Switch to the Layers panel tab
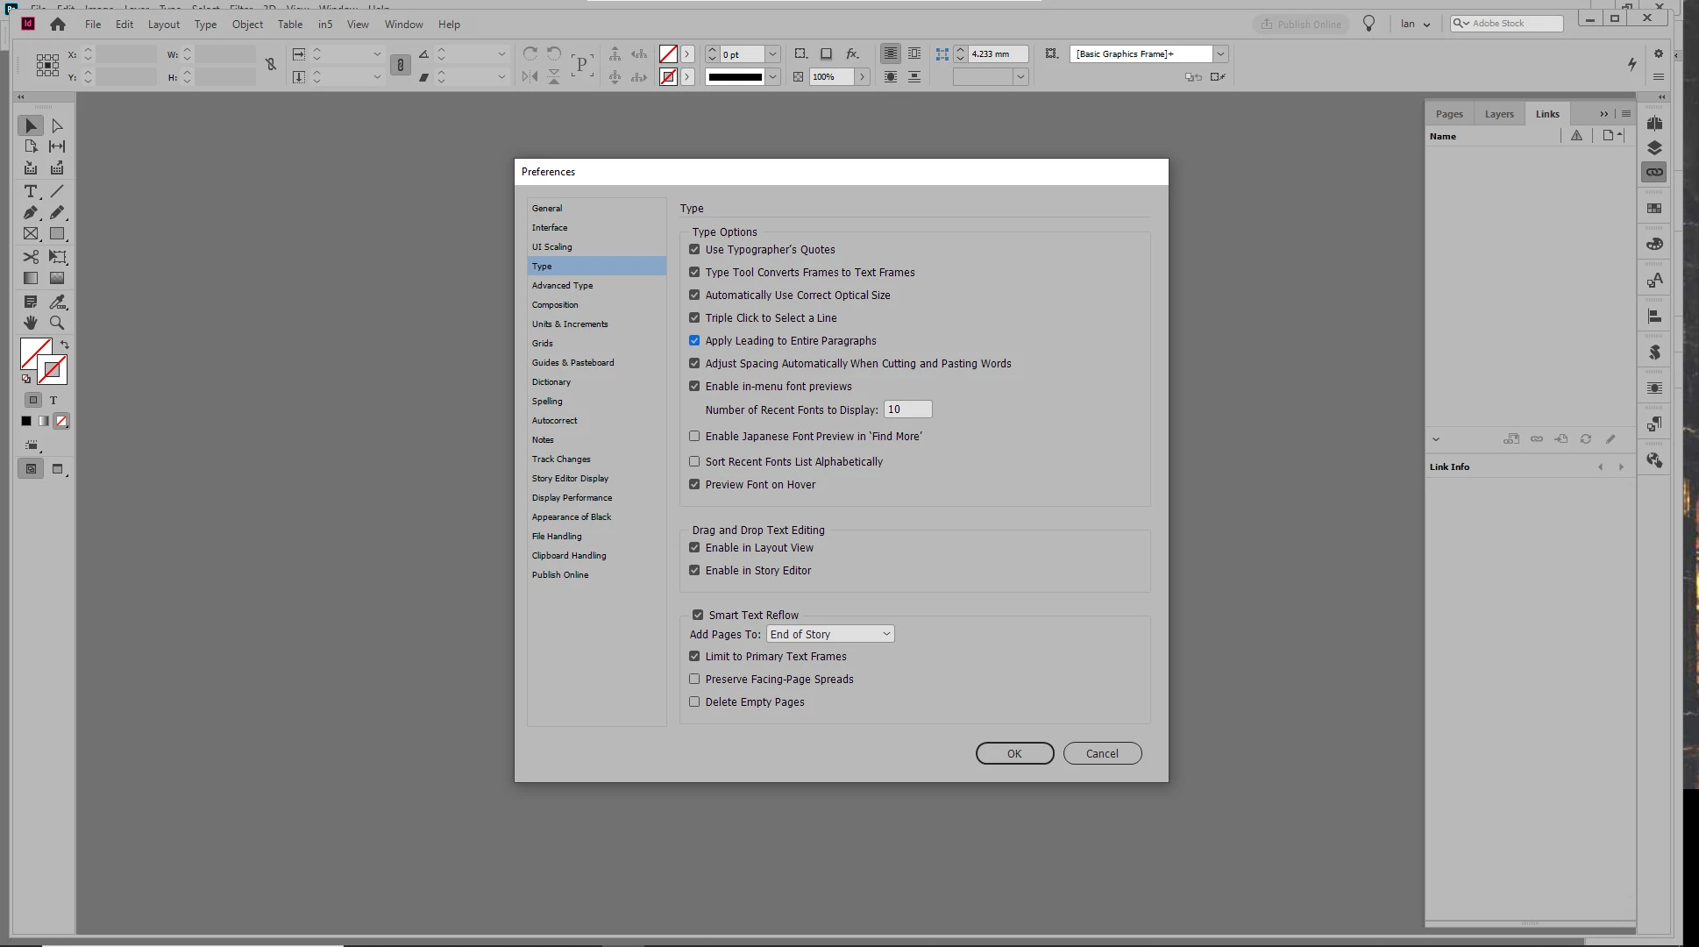The width and height of the screenshot is (1699, 947). point(1498,114)
